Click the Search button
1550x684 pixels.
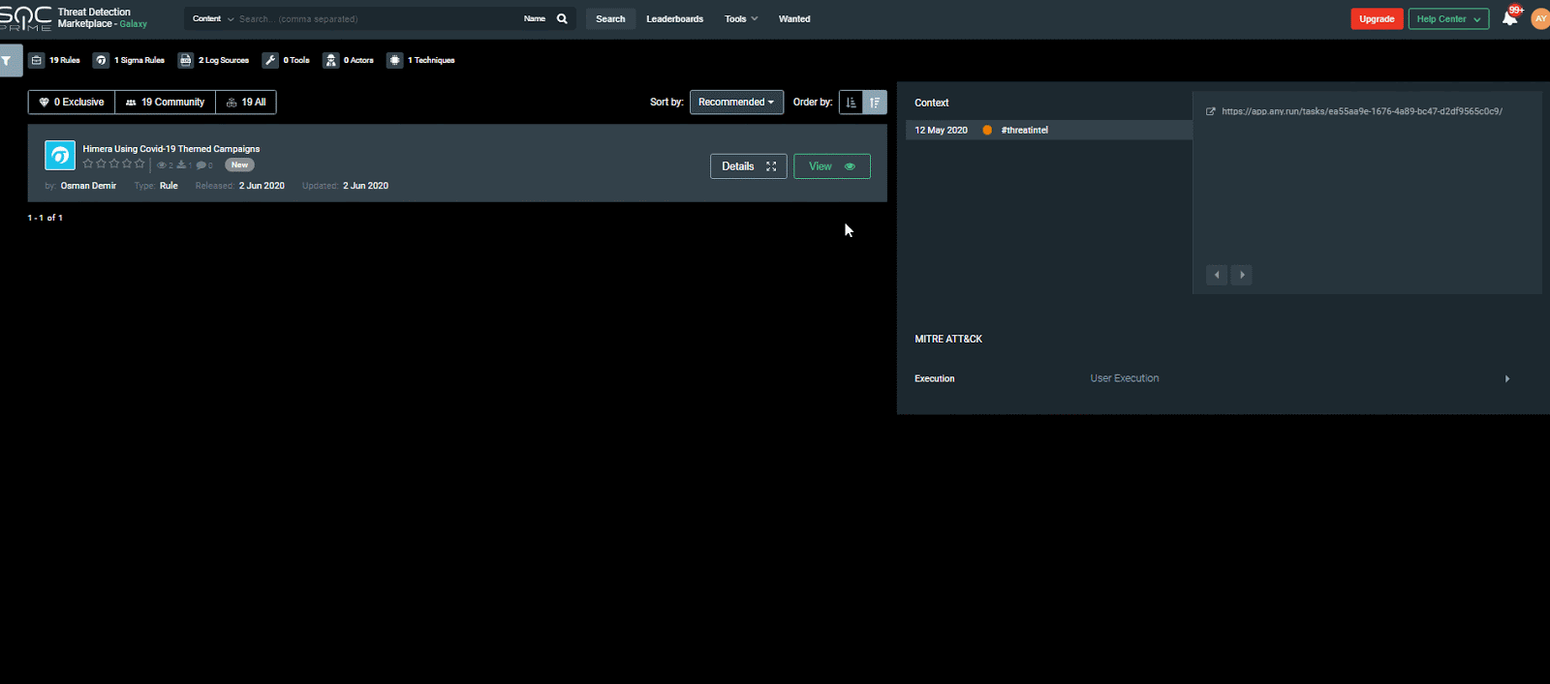tap(610, 18)
